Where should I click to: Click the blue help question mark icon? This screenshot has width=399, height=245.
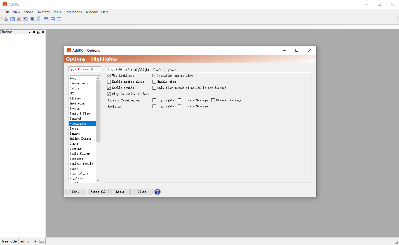point(158,192)
